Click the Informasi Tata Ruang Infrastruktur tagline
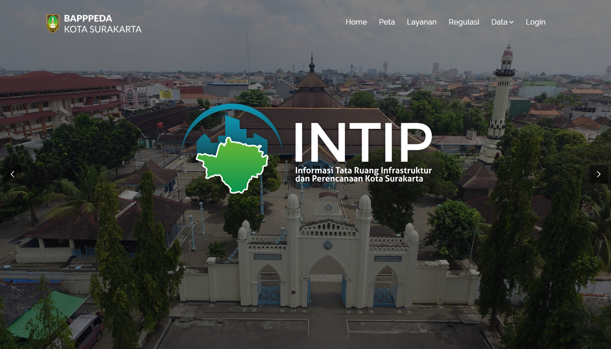The height and width of the screenshot is (349, 611). [x=364, y=170]
